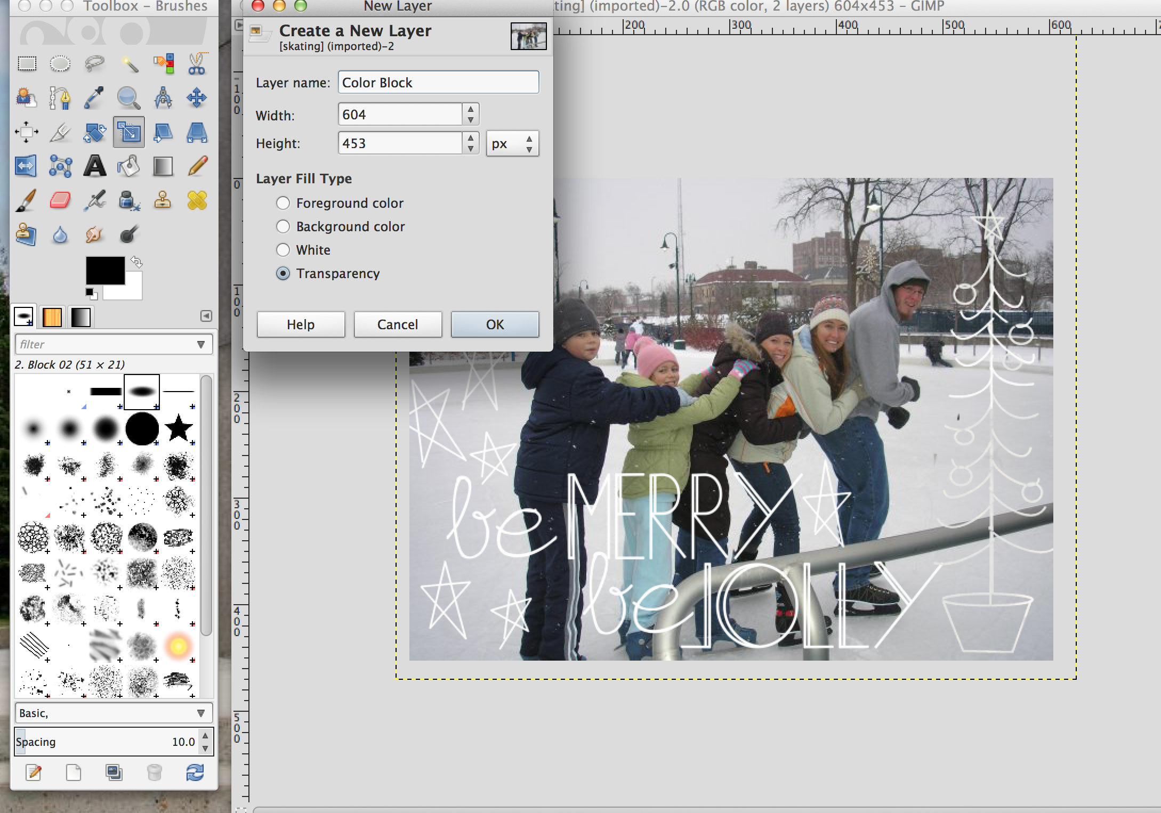The width and height of the screenshot is (1161, 813).
Task: Select the Eraser tool
Action: [x=60, y=201]
